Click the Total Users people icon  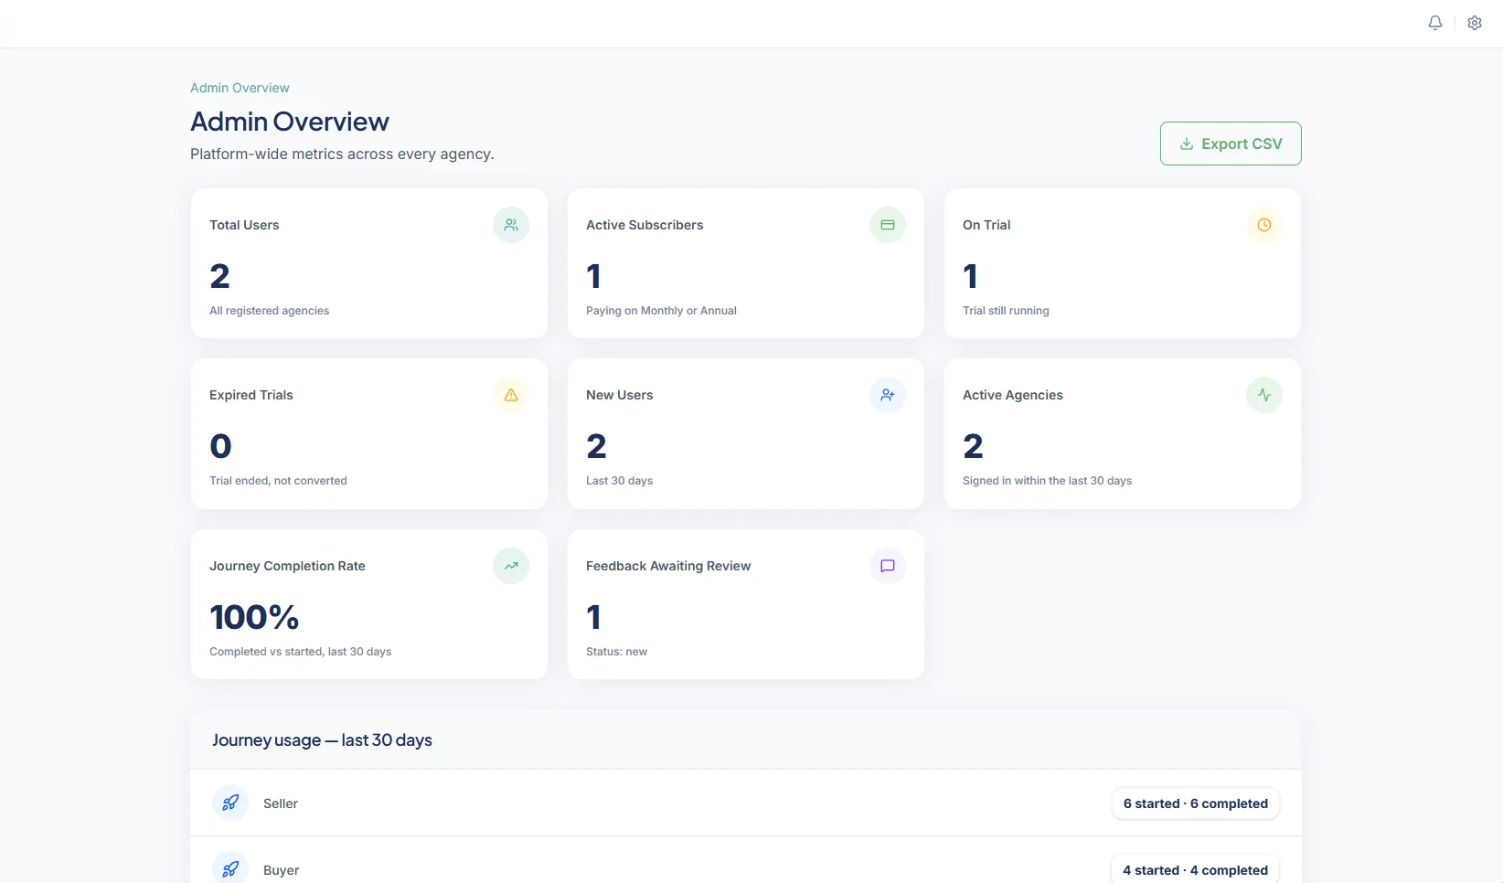[511, 225]
